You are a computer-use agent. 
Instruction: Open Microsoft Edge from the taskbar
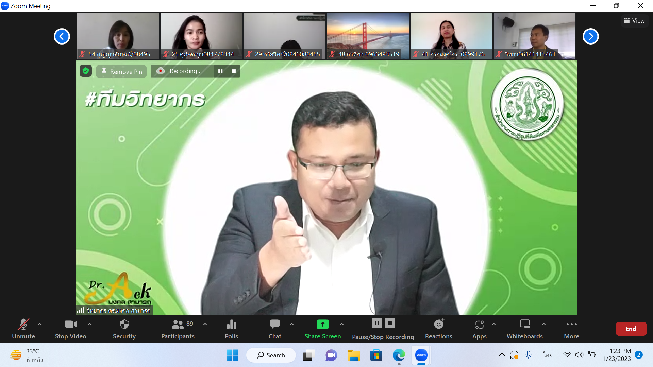[x=399, y=355]
